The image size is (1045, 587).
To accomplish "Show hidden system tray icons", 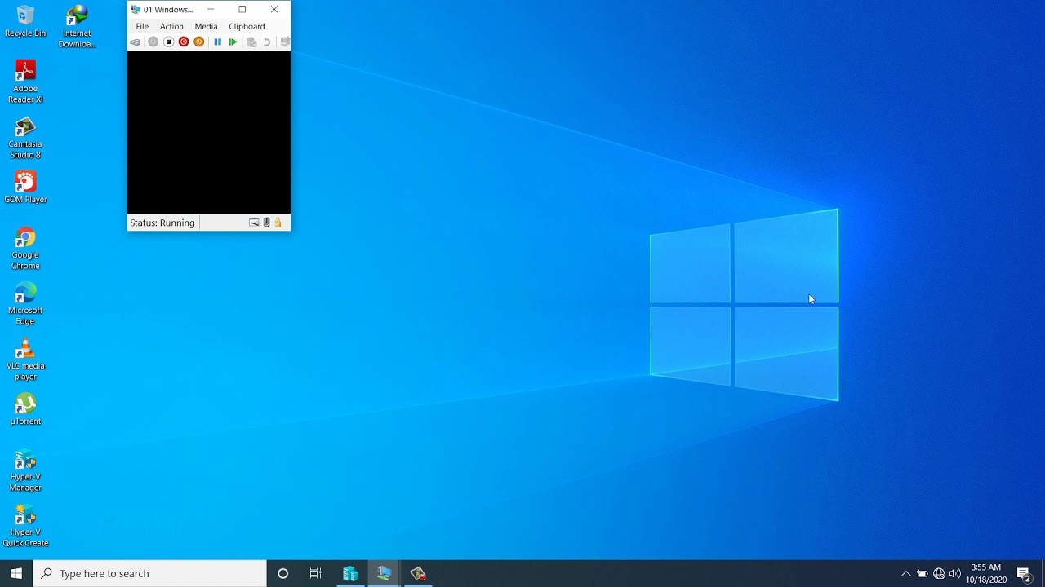I will click(x=905, y=573).
